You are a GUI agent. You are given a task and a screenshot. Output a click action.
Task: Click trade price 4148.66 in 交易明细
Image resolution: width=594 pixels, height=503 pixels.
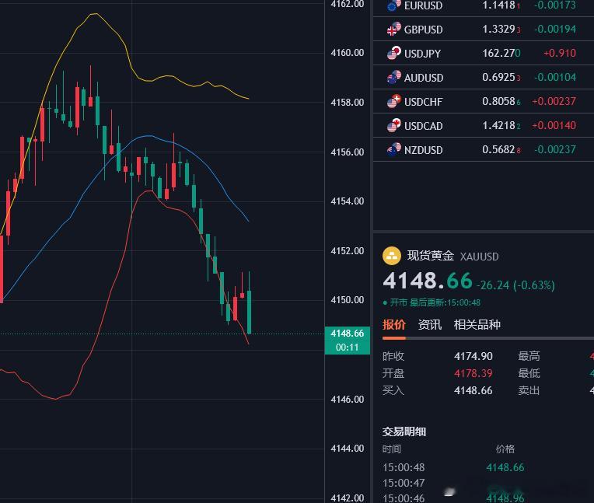pos(505,467)
